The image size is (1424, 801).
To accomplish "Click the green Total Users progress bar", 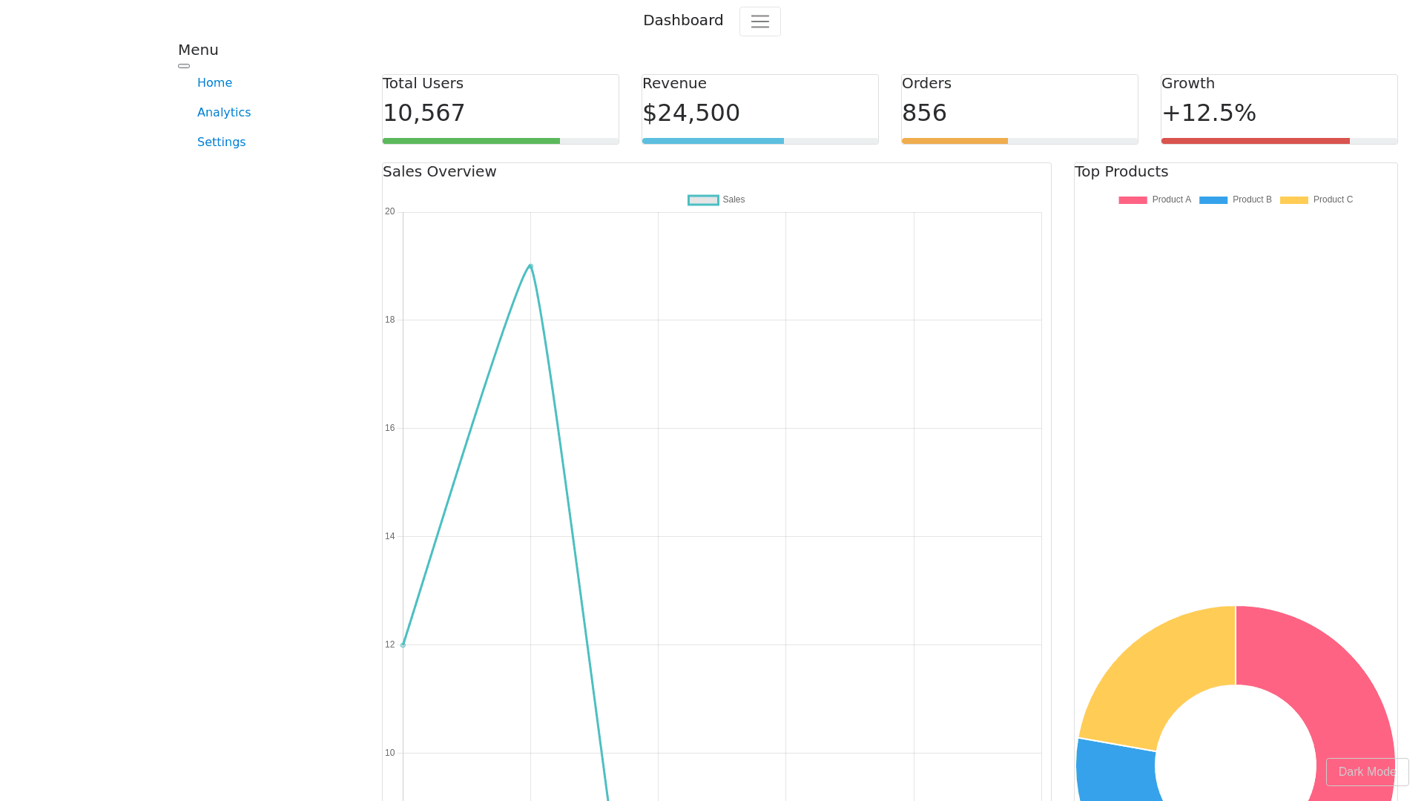I will tap(471, 141).
